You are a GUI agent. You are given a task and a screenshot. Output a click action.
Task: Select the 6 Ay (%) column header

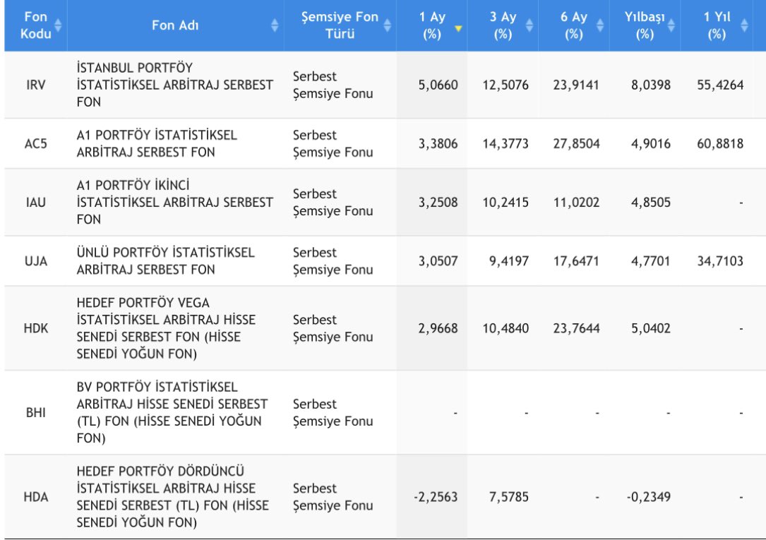click(x=574, y=24)
